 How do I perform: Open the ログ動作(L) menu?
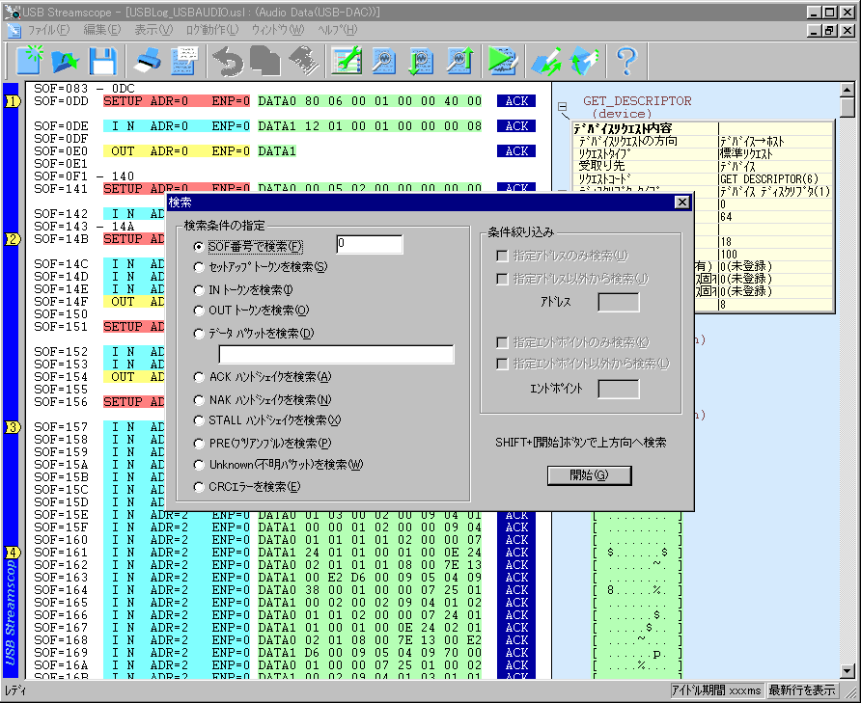coord(212,30)
